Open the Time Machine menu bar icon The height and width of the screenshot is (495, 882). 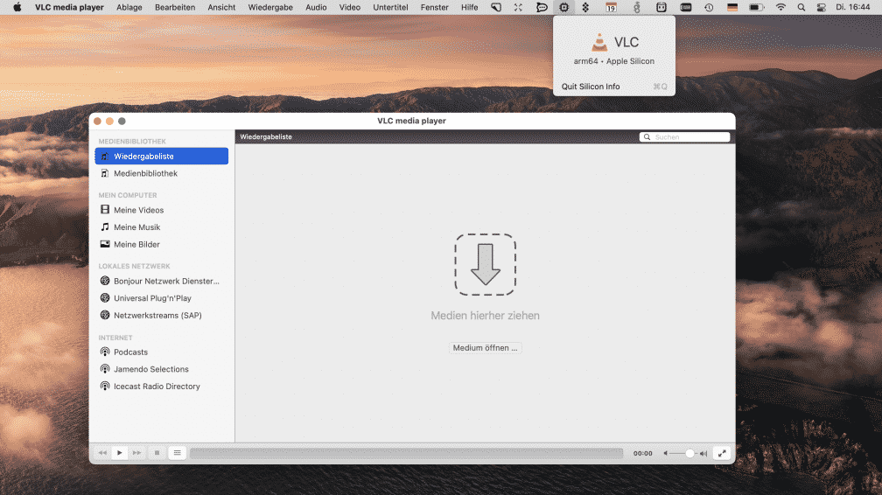point(709,7)
